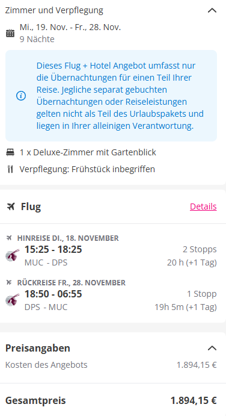226x416 pixels.
Task: Click the cutlery icon beside Verpflegung
Action: (x=10, y=169)
